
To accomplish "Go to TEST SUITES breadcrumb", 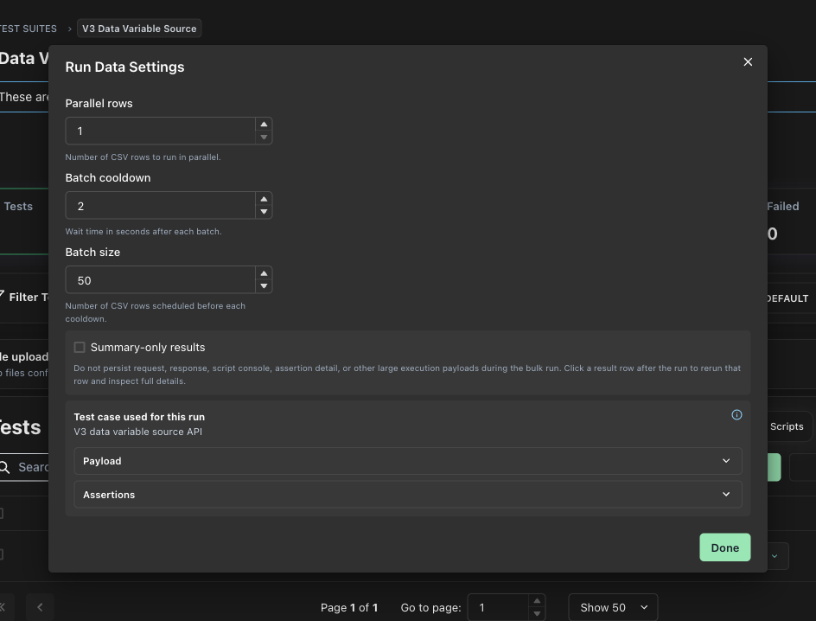I will [x=29, y=29].
